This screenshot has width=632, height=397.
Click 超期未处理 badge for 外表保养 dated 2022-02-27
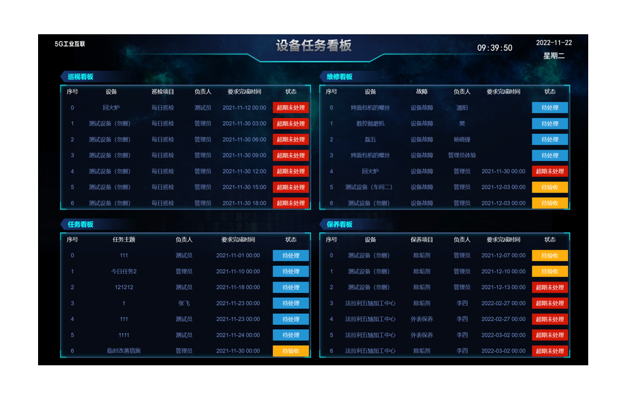[550, 319]
